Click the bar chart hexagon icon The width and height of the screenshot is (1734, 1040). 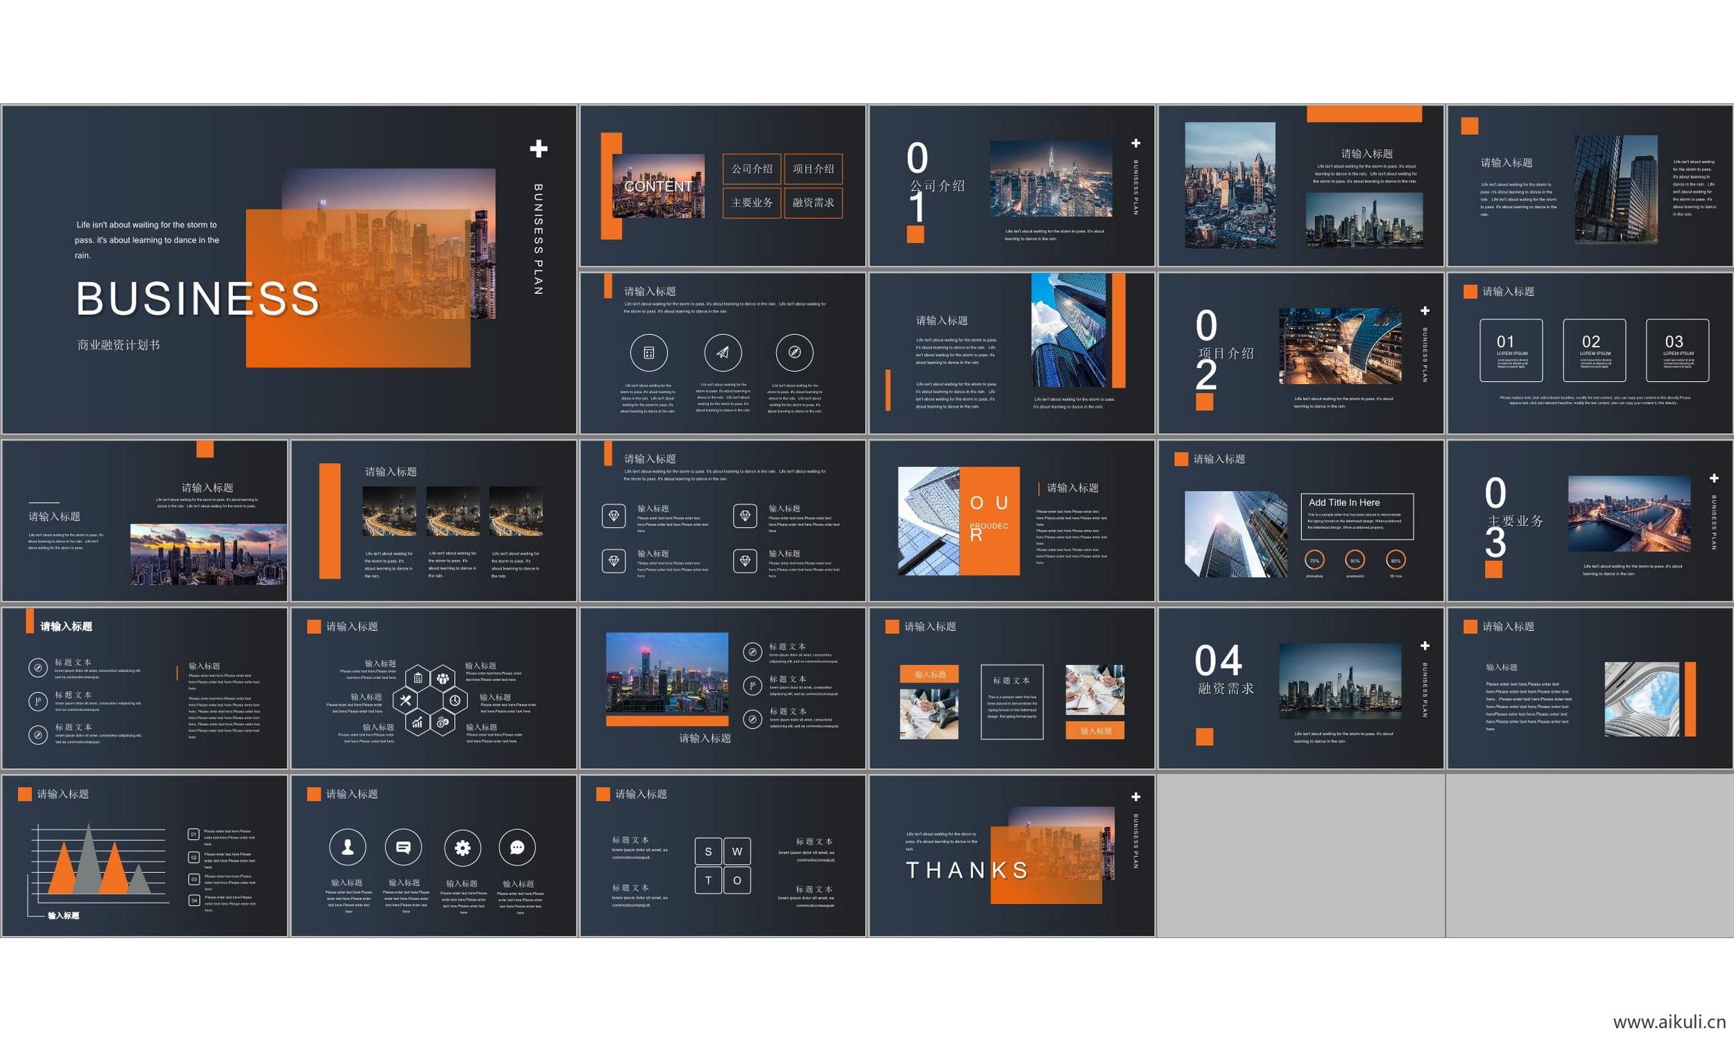click(418, 722)
